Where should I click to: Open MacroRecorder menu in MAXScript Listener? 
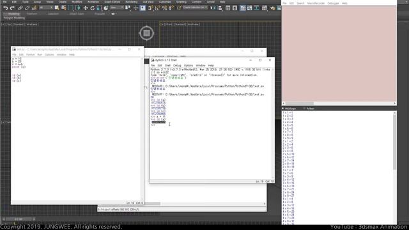tap(316, 3)
